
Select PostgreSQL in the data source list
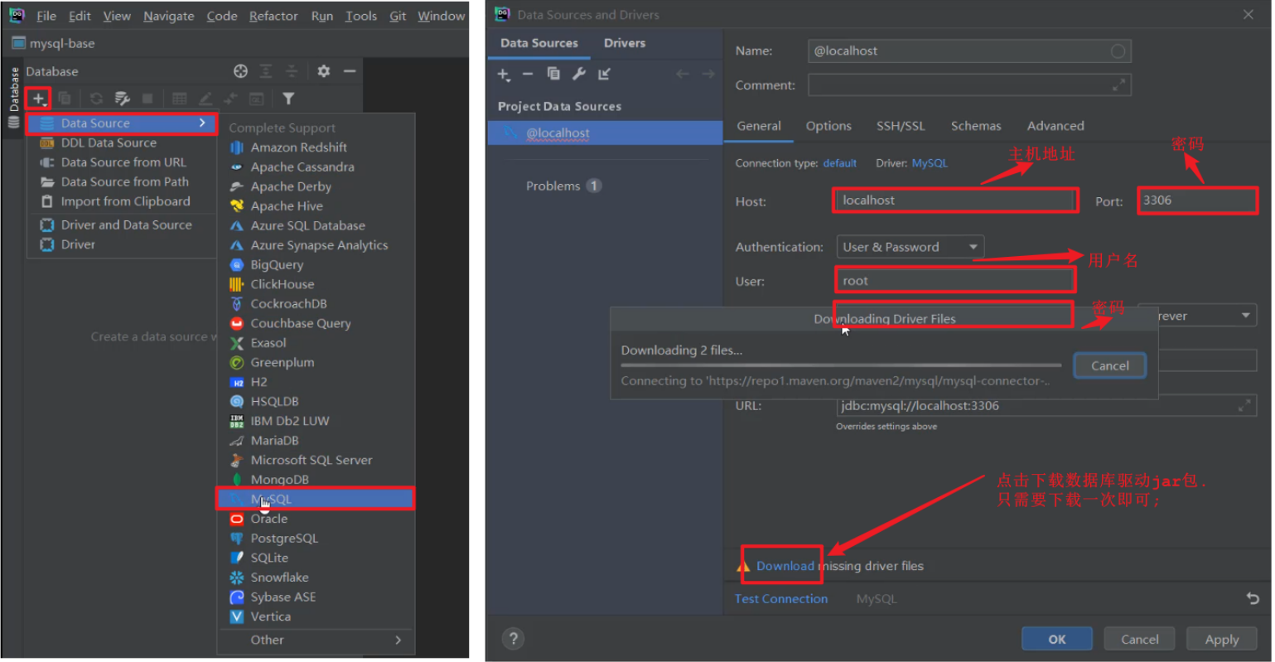[x=316, y=539]
